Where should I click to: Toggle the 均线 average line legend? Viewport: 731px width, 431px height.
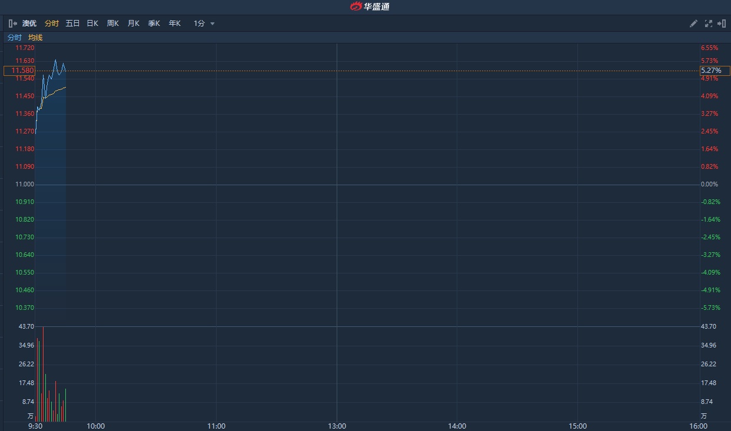(x=35, y=38)
